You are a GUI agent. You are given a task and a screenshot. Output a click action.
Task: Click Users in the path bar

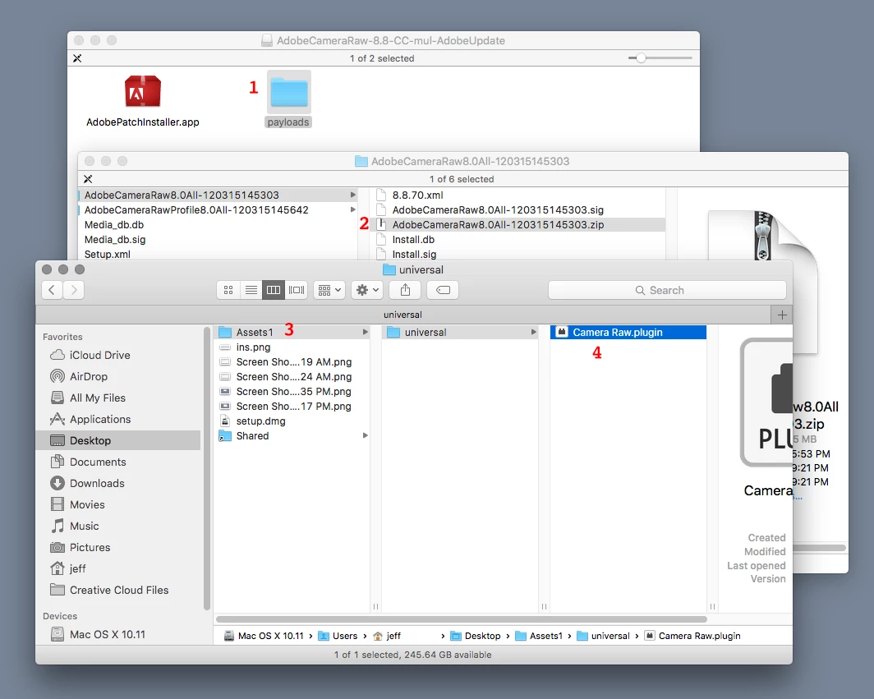point(338,636)
